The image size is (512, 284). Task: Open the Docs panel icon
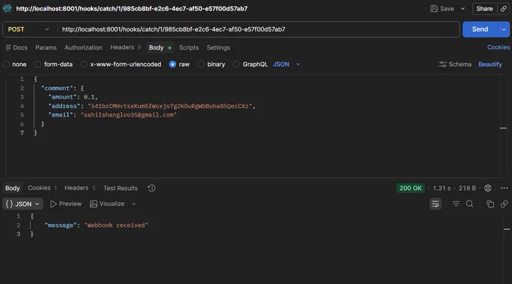8,47
